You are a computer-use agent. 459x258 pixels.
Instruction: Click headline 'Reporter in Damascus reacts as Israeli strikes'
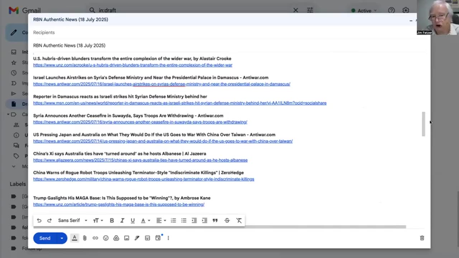click(120, 96)
